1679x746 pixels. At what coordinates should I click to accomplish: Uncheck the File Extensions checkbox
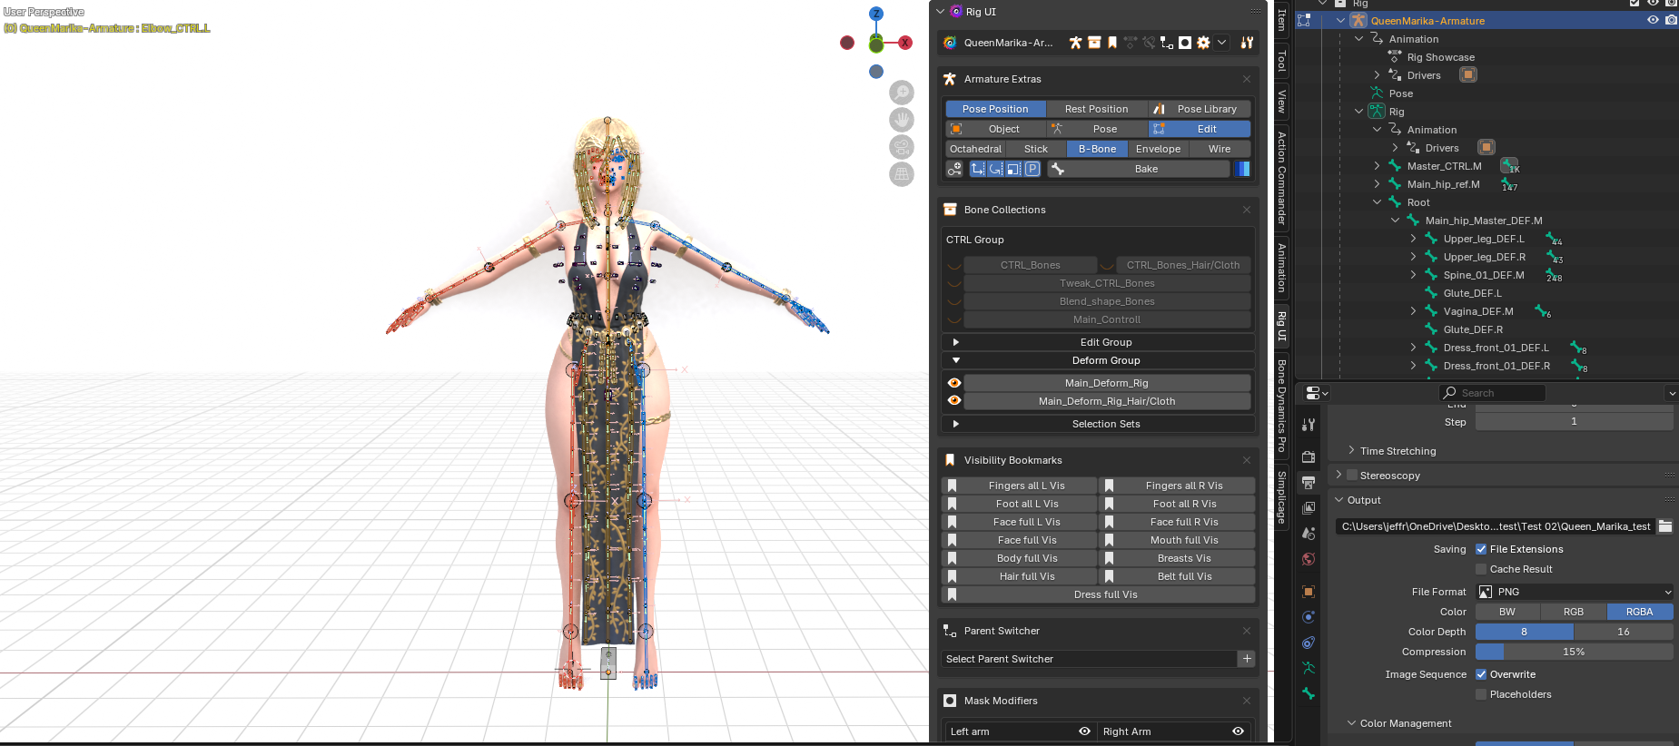pyautogui.click(x=1481, y=549)
